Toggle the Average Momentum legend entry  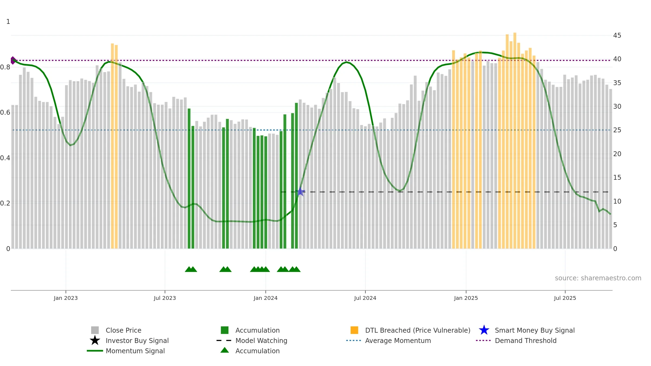click(398, 341)
